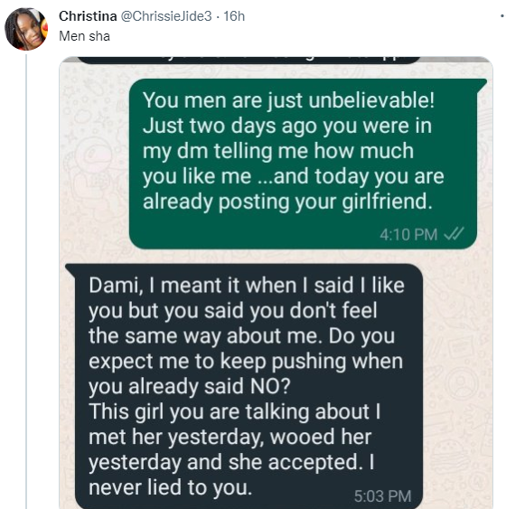Click the 5:03 PM message timestamp
The height and width of the screenshot is (509, 506).
(383, 496)
